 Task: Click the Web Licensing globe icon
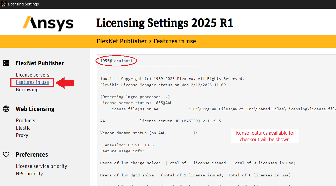coord(6,109)
